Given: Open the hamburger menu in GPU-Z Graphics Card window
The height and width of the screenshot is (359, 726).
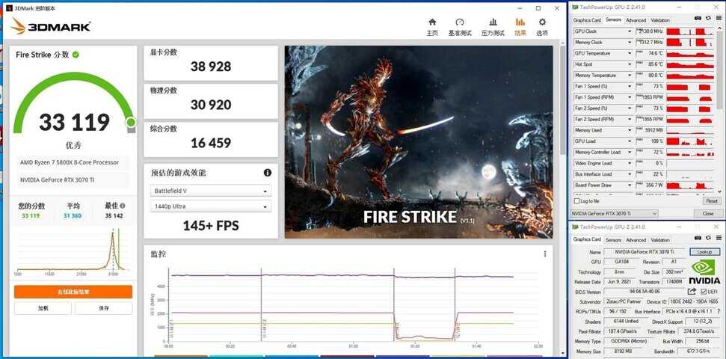Looking at the screenshot, I should pyautogui.click(x=718, y=237).
